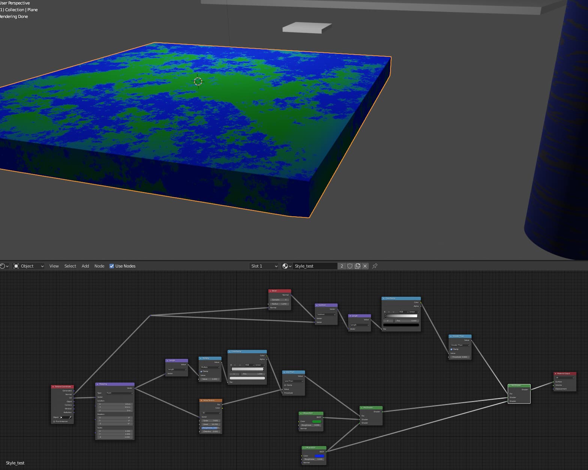Toggle the Use Nodes checkbox

point(112,266)
